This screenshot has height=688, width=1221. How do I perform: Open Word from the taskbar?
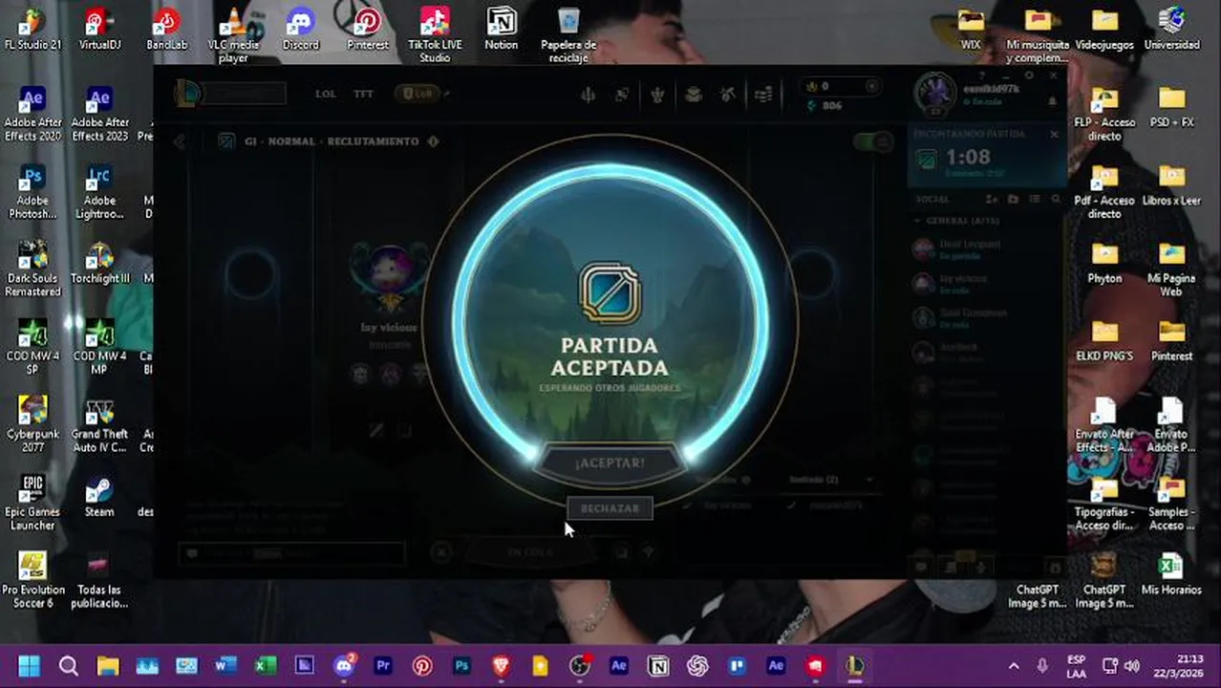pyautogui.click(x=225, y=665)
